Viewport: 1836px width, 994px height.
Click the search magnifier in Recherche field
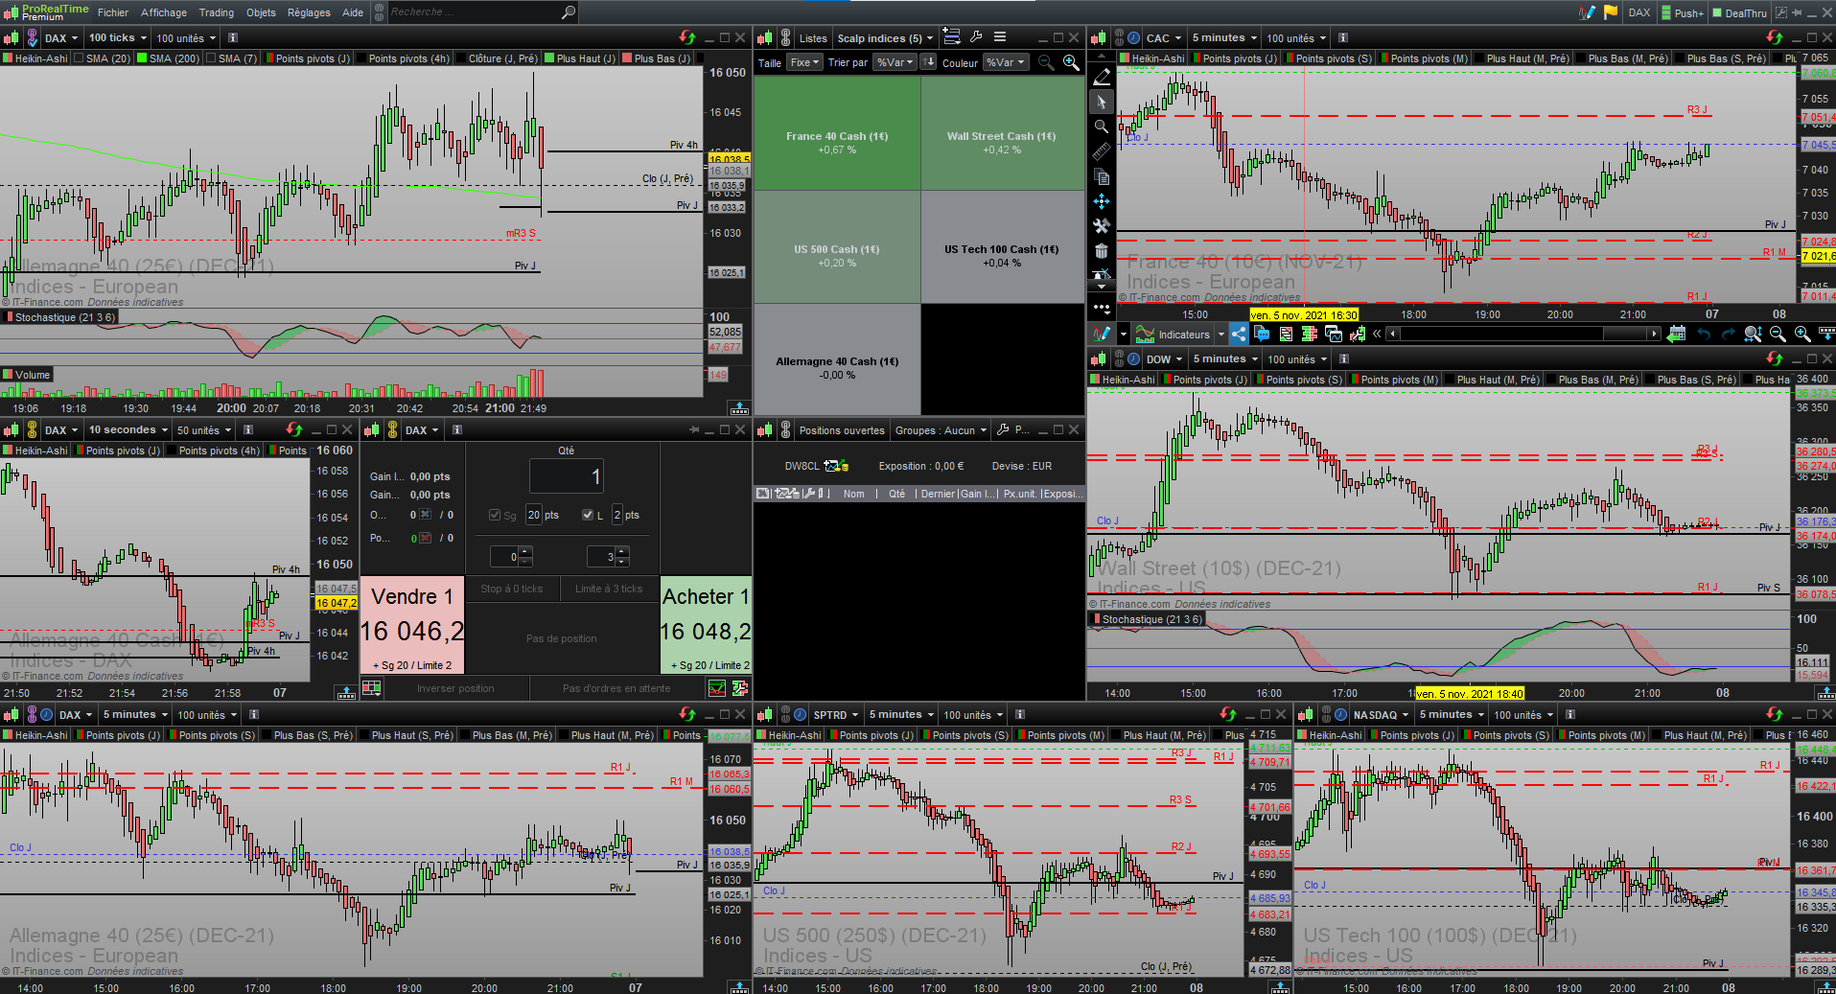pyautogui.click(x=569, y=12)
